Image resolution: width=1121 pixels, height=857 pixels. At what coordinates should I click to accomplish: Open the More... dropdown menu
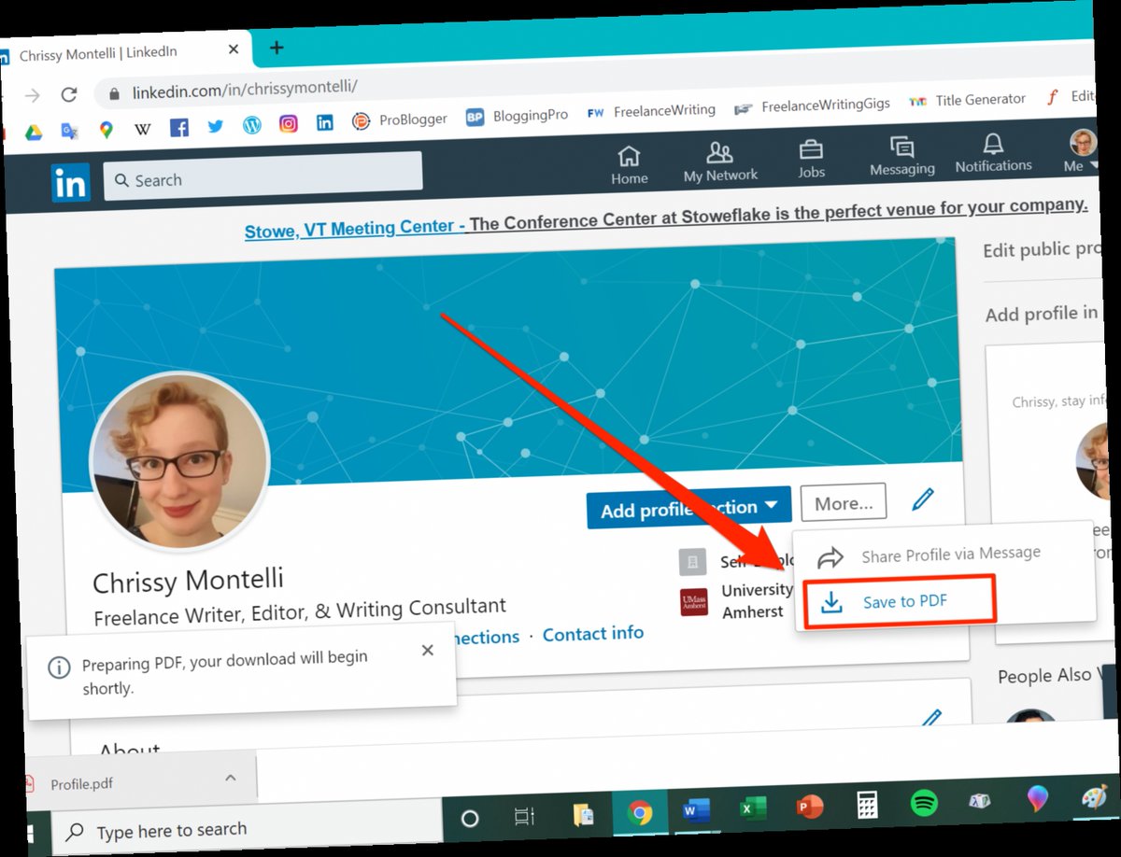pyautogui.click(x=843, y=502)
